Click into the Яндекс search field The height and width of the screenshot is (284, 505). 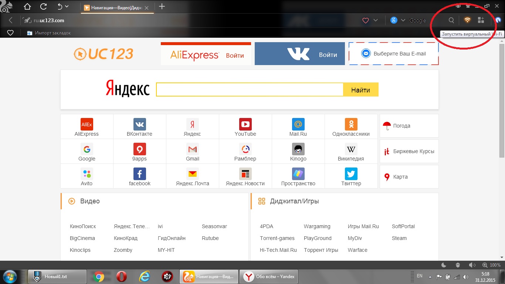point(250,89)
